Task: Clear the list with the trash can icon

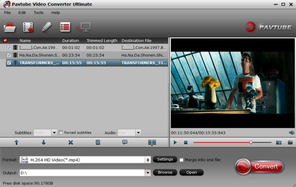Action: tap(98, 142)
